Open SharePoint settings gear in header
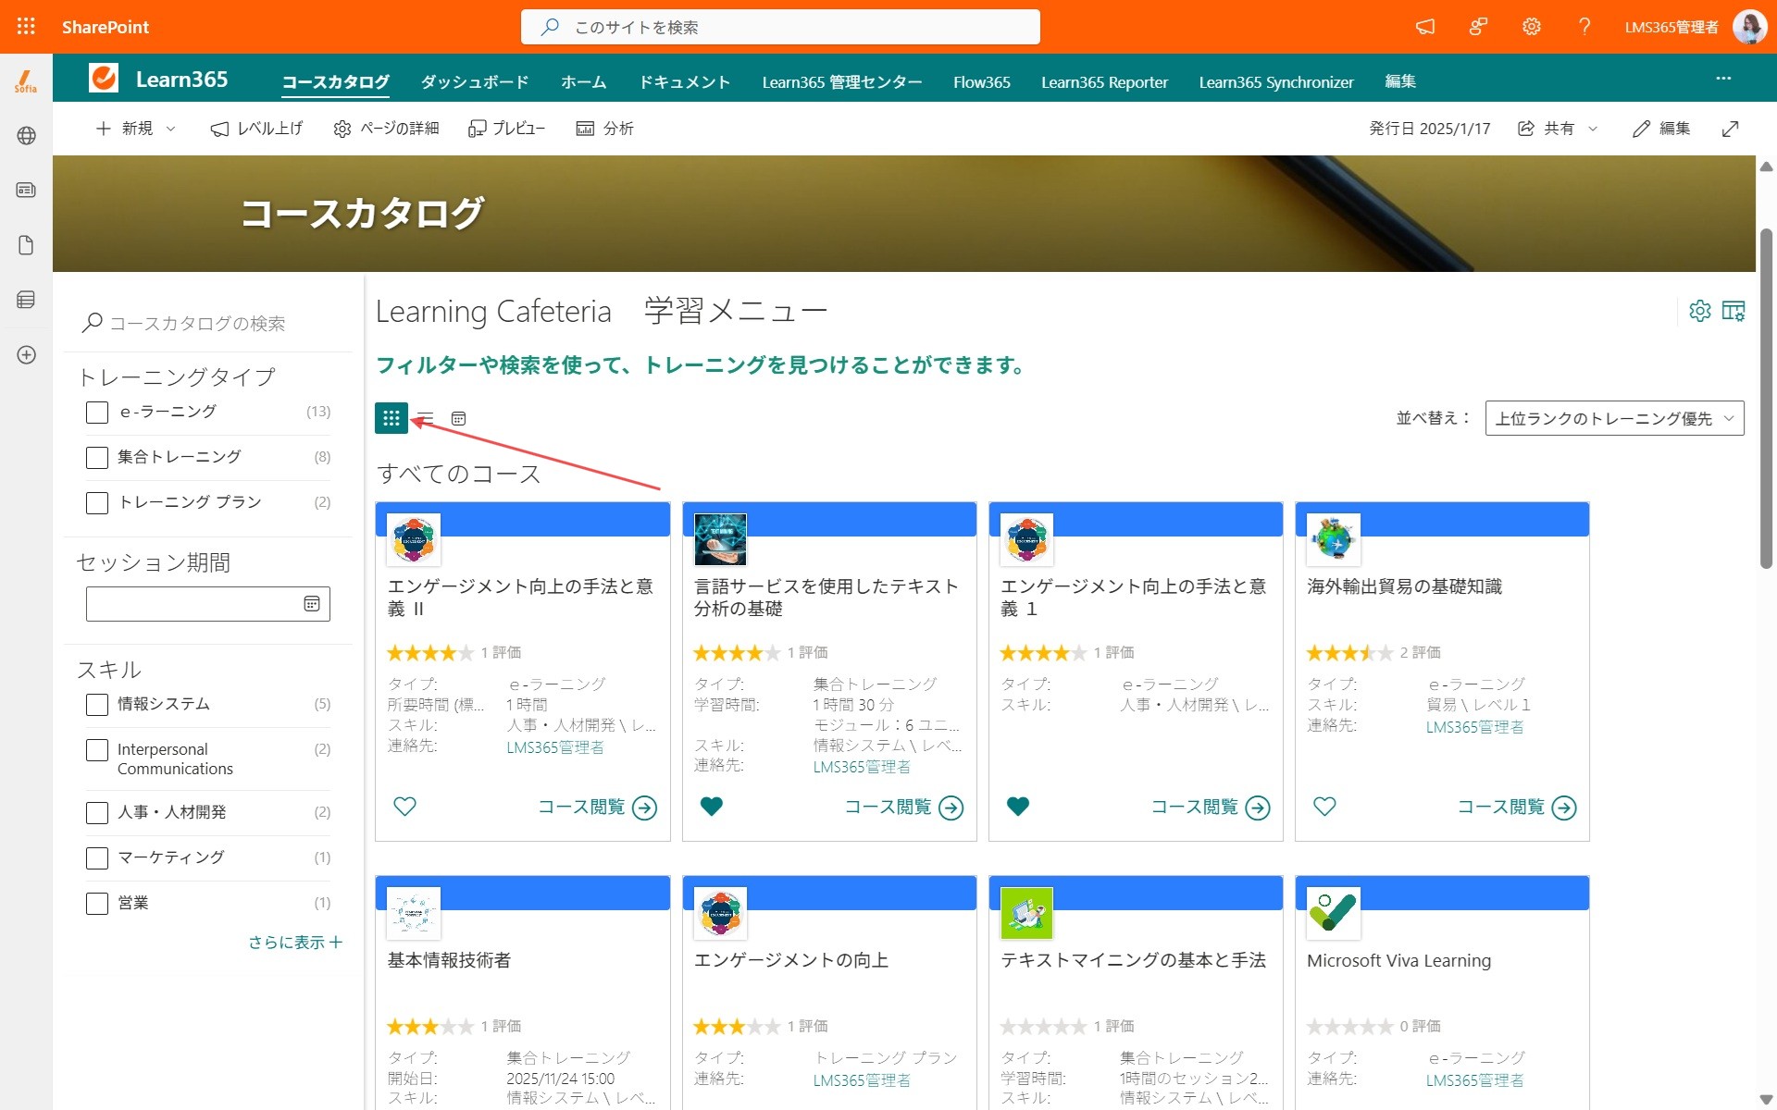The width and height of the screenshot is (1777, 1110). coord(1532,27)
